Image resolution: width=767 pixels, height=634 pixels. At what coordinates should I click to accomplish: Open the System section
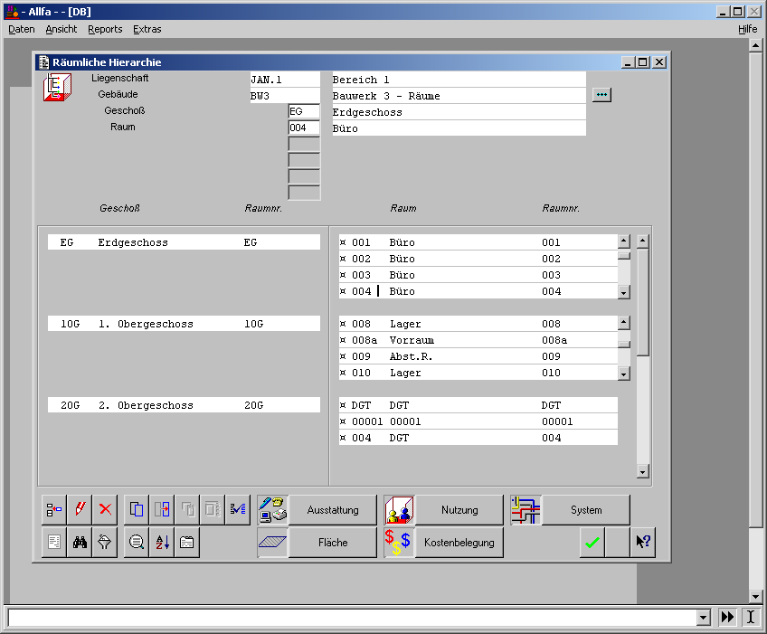click(x=586, y=510)
